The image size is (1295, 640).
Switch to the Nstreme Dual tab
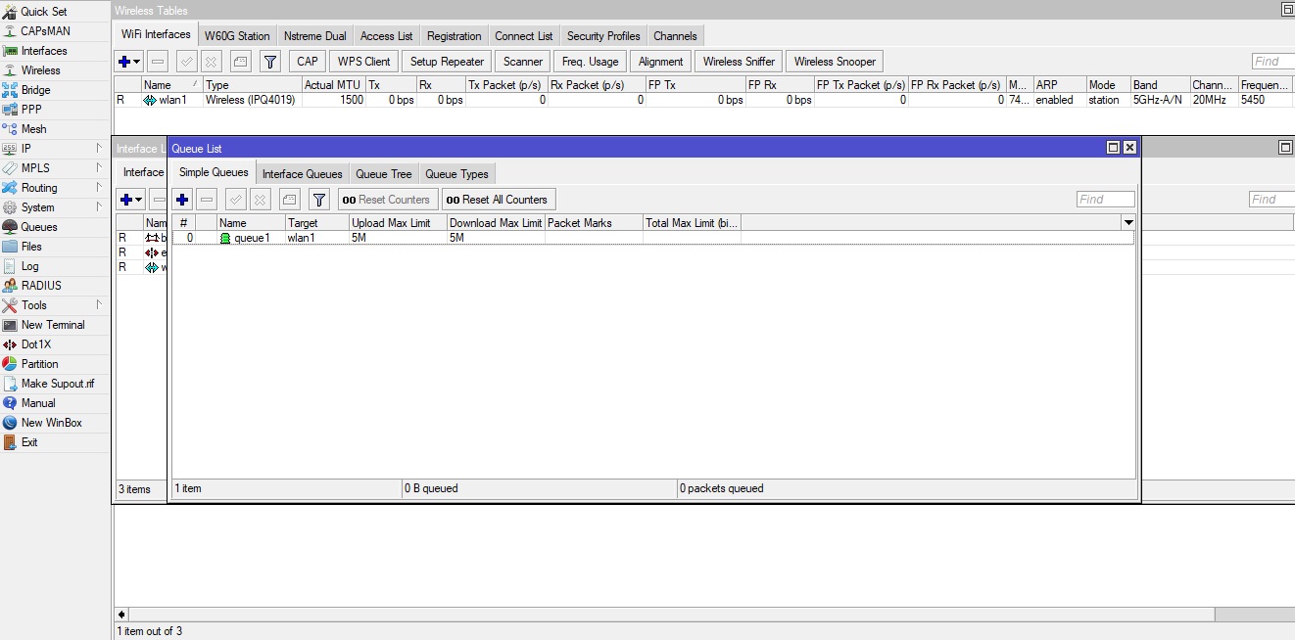[x=315, y=36]
